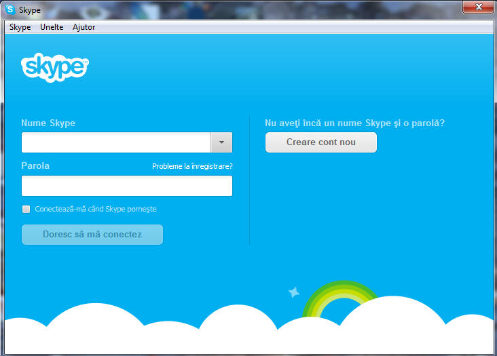The height and width of the screenshot is (356, 497).
Task: Expand the Nume Skype dropdown arrow
Action: (221, 142)
